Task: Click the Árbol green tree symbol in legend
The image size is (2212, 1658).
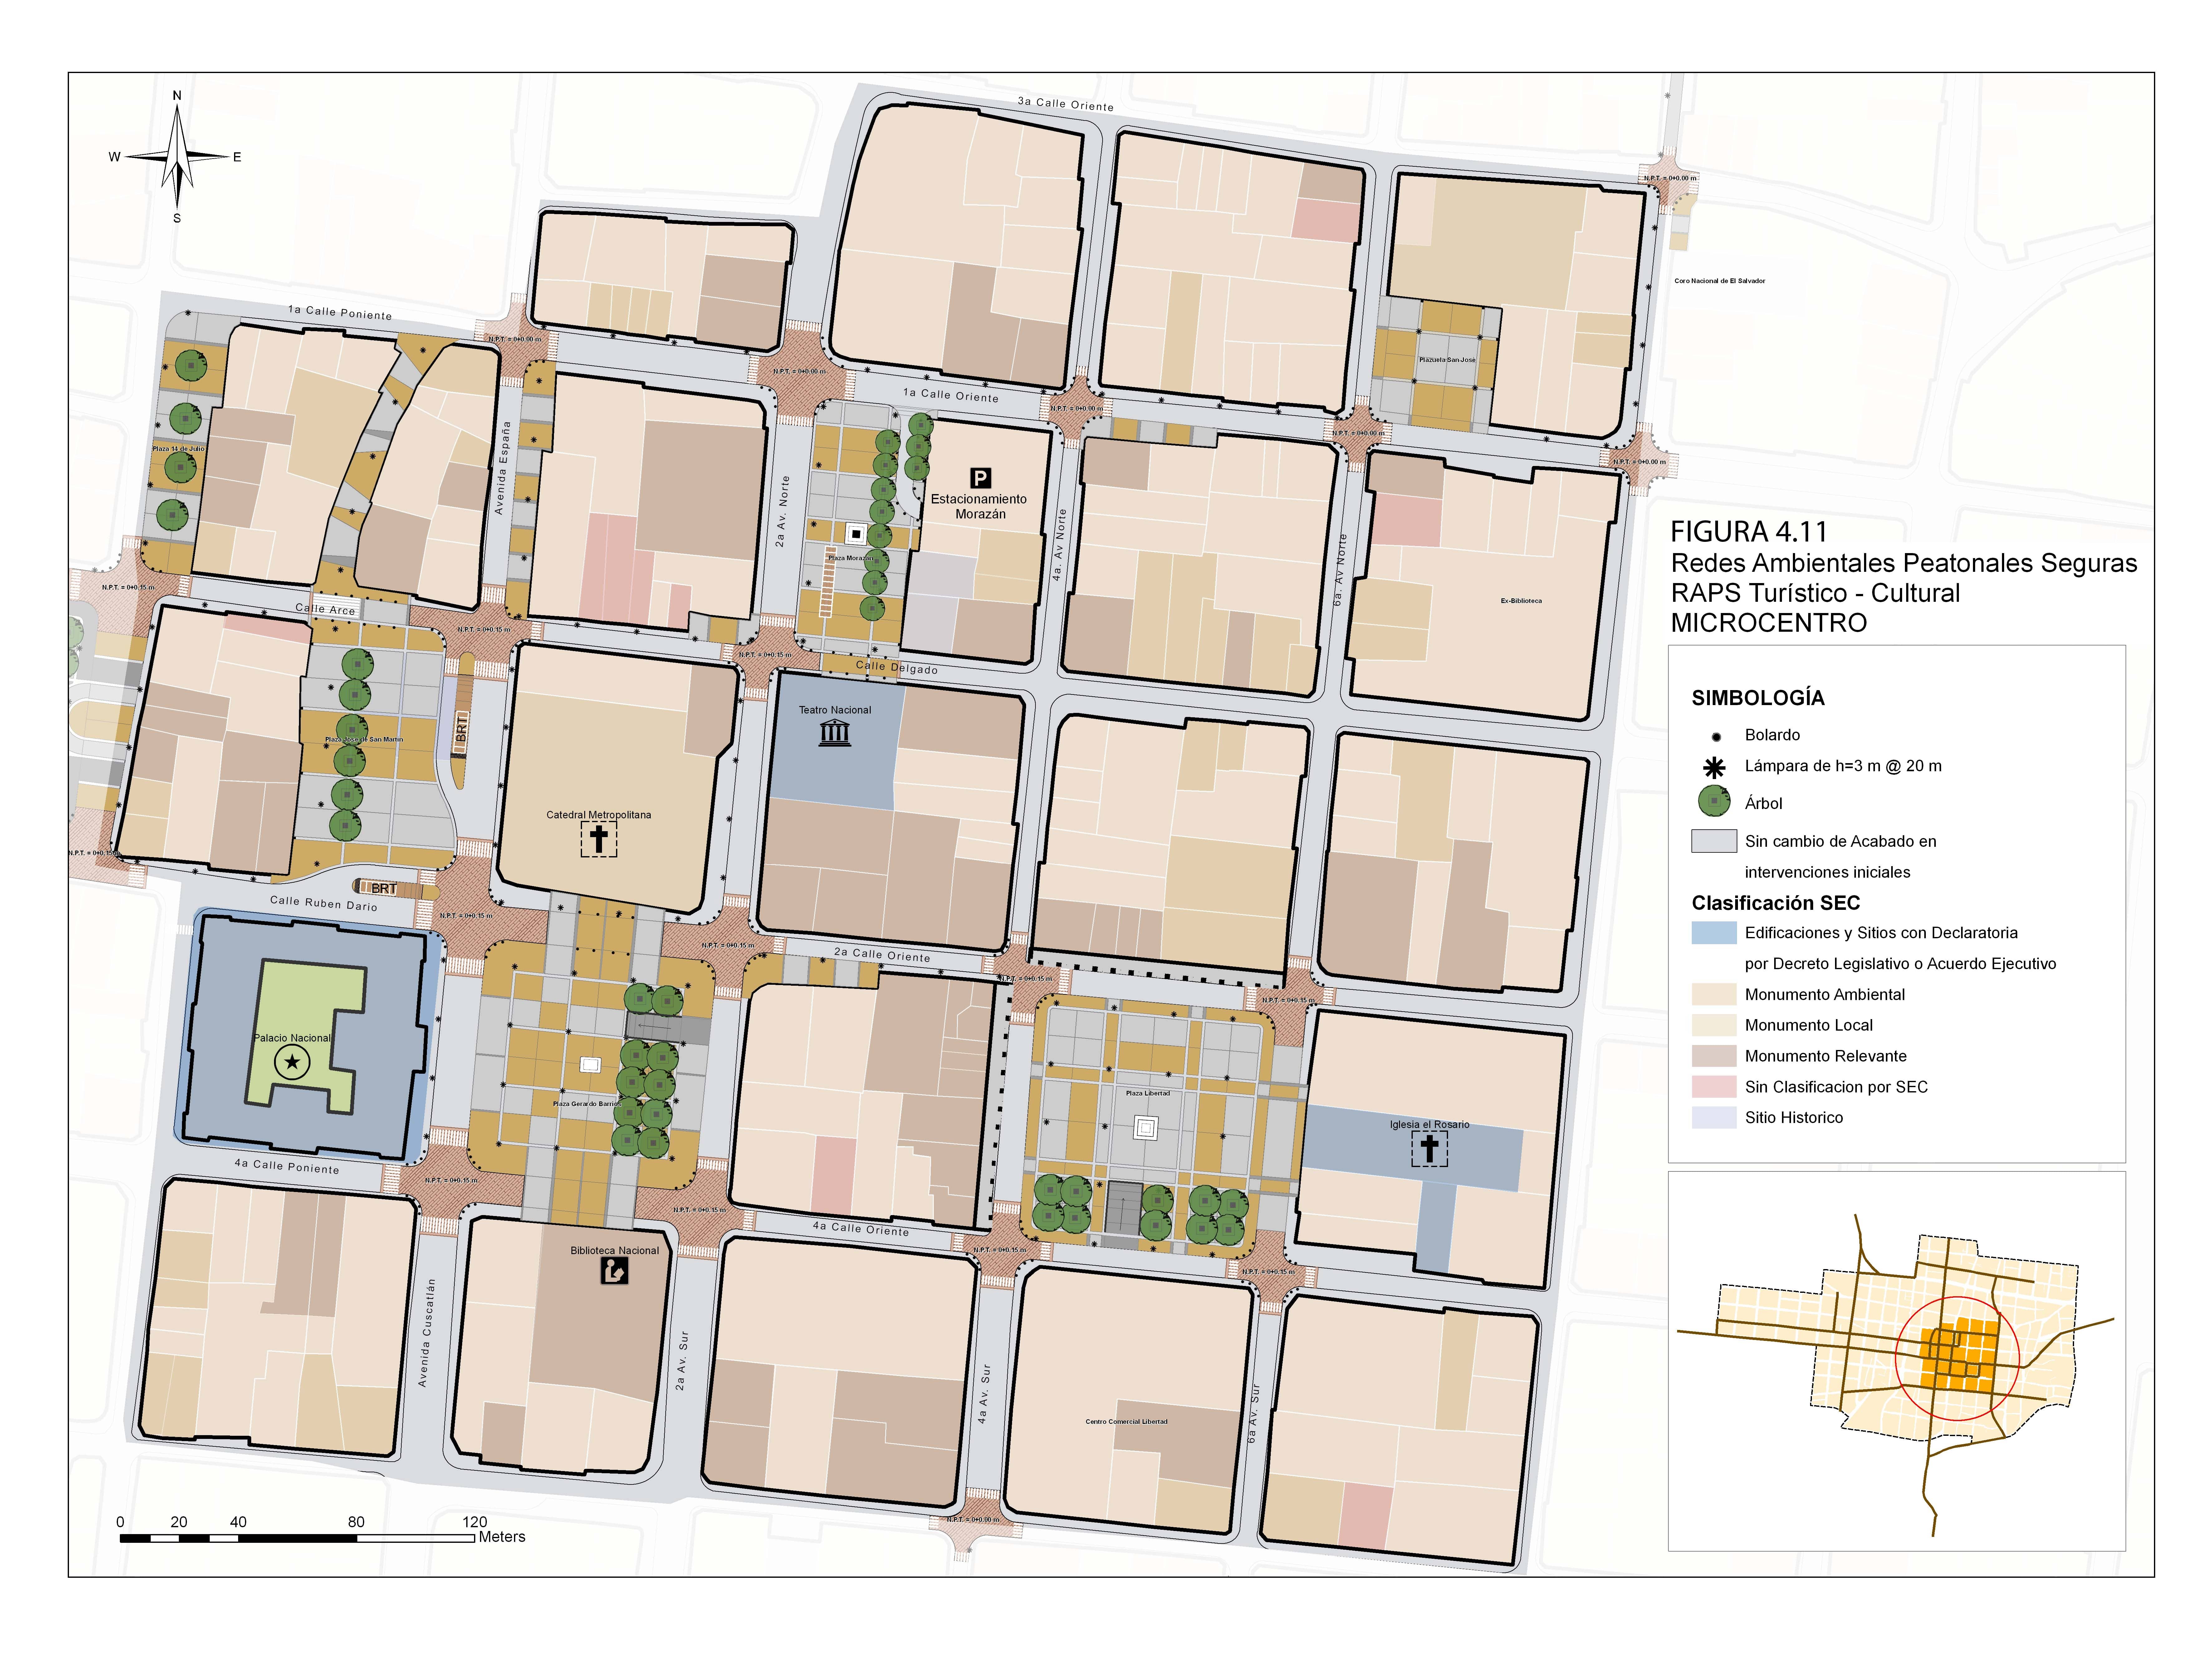Action: (1714, 801)
